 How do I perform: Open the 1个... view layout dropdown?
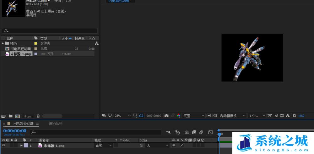[257, 116]
